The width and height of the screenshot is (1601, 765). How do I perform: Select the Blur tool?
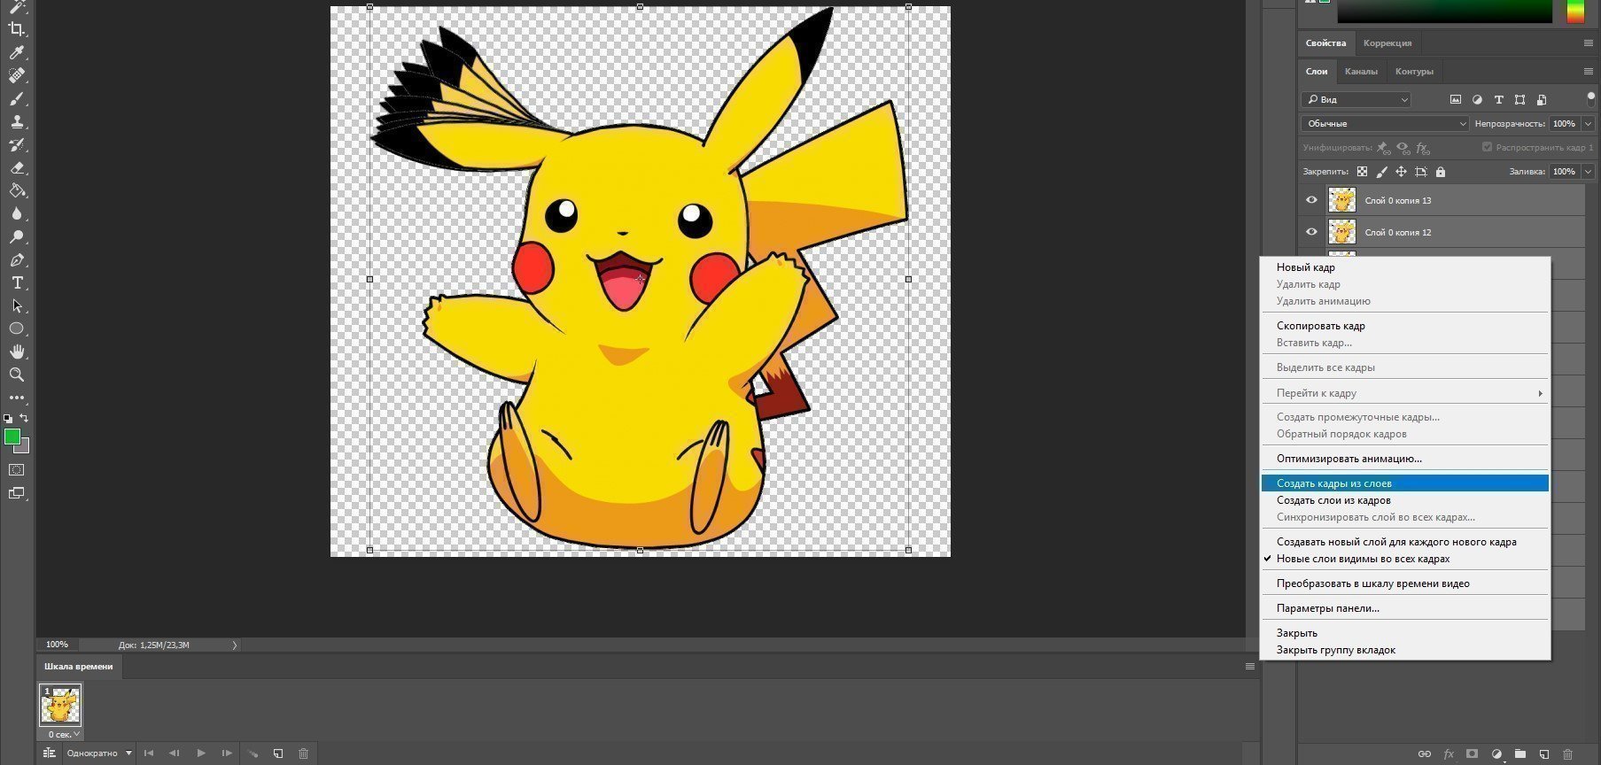(x=16, y=213)
